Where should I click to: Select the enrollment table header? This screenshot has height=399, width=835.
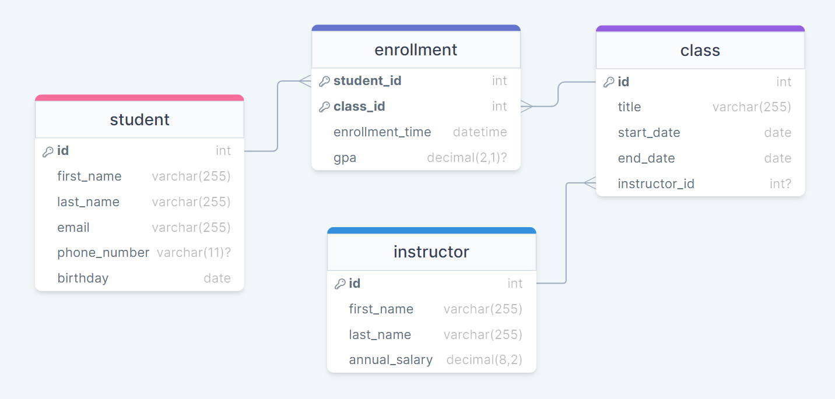[416, 50]
